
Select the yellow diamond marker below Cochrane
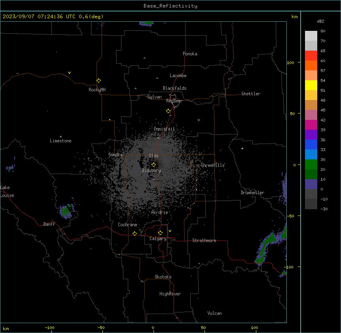tap(135, 233)
